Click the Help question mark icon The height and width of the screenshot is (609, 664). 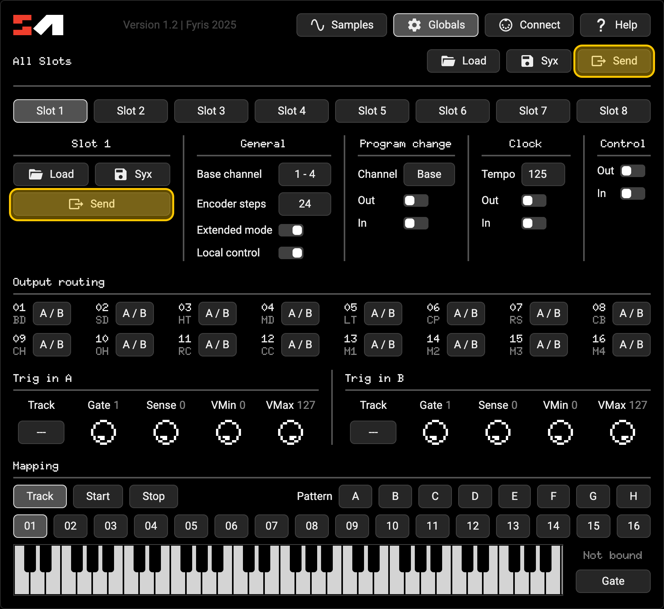601,25
